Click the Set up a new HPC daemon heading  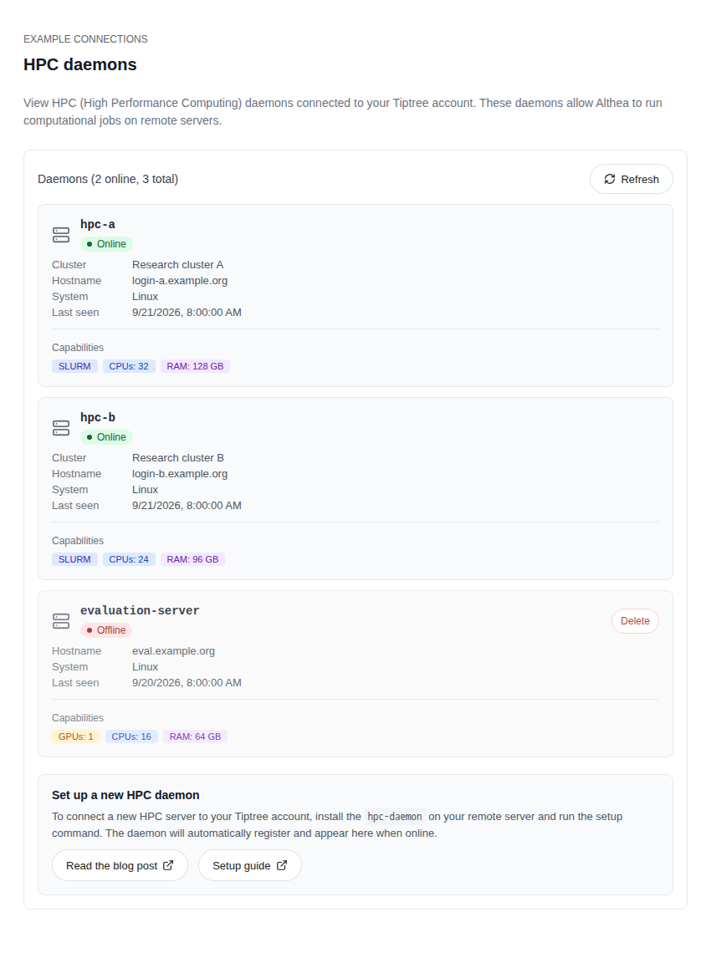pos(126,795)
